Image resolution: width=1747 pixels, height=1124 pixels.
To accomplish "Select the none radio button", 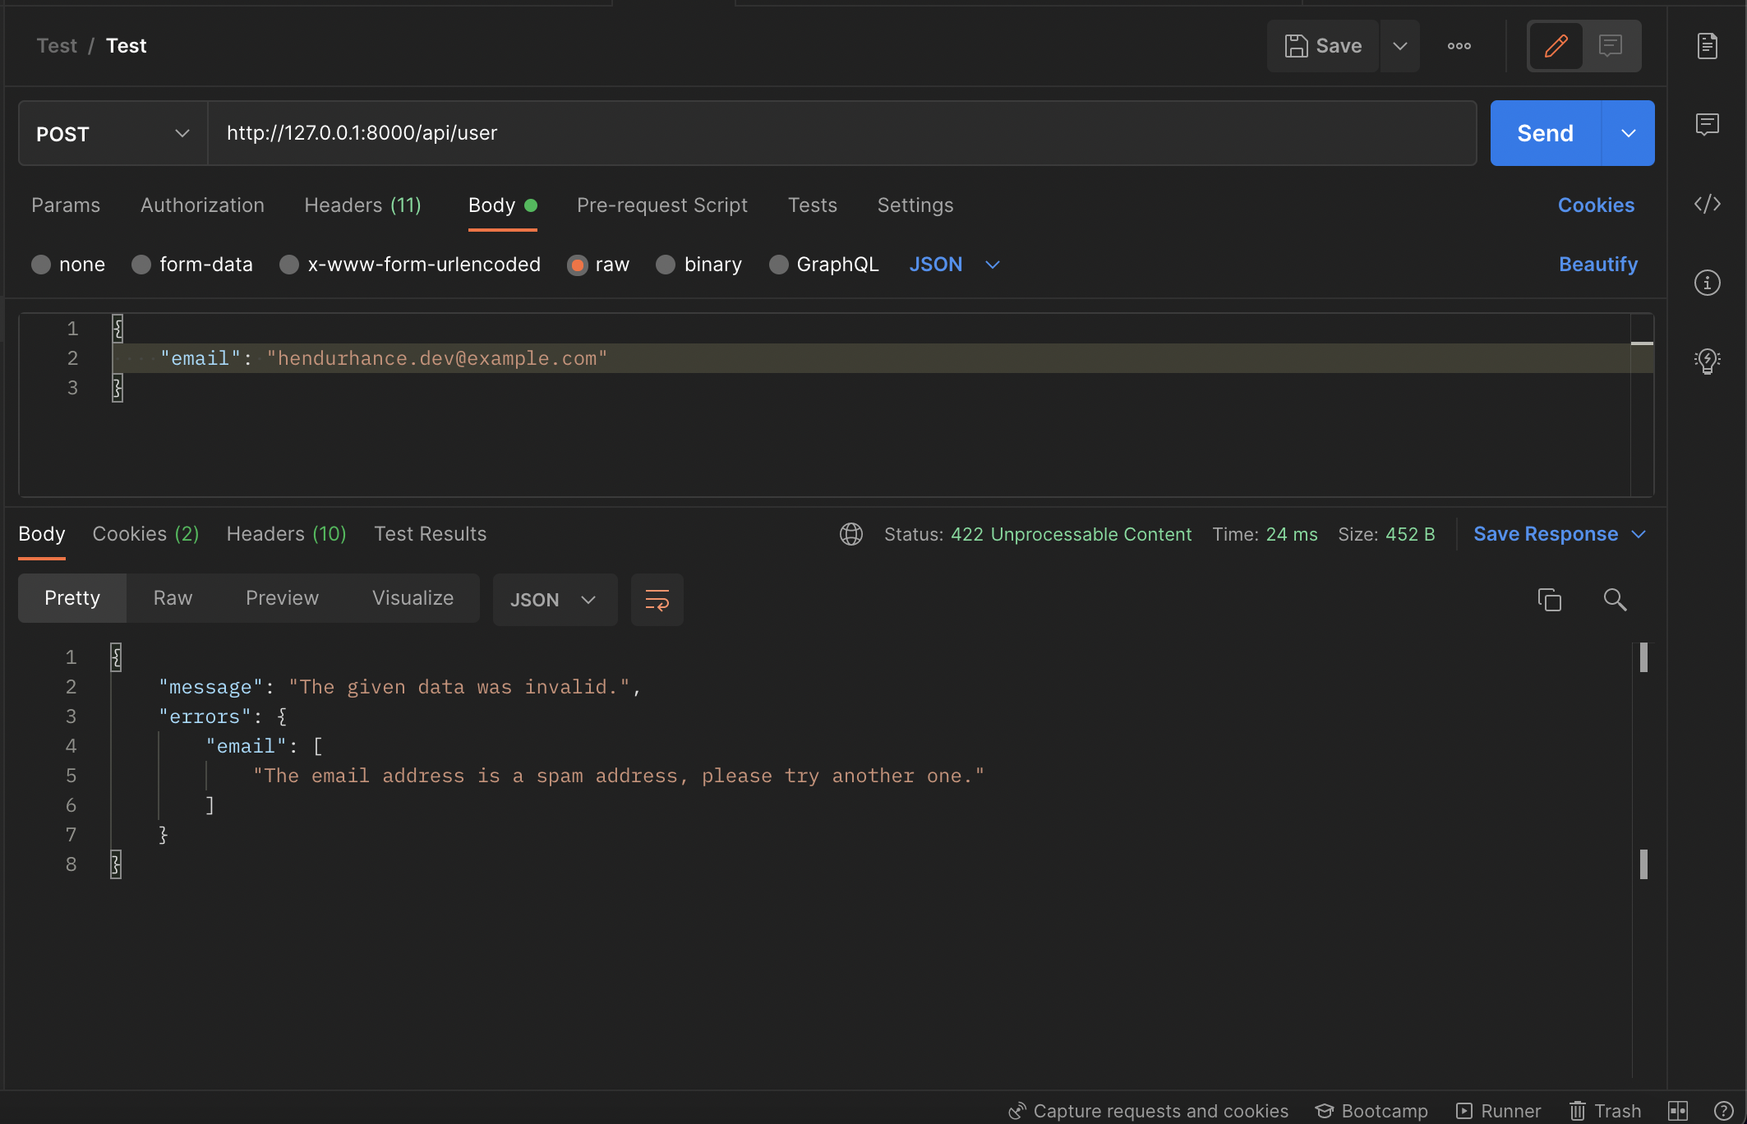I will click(x=39, y=264).
